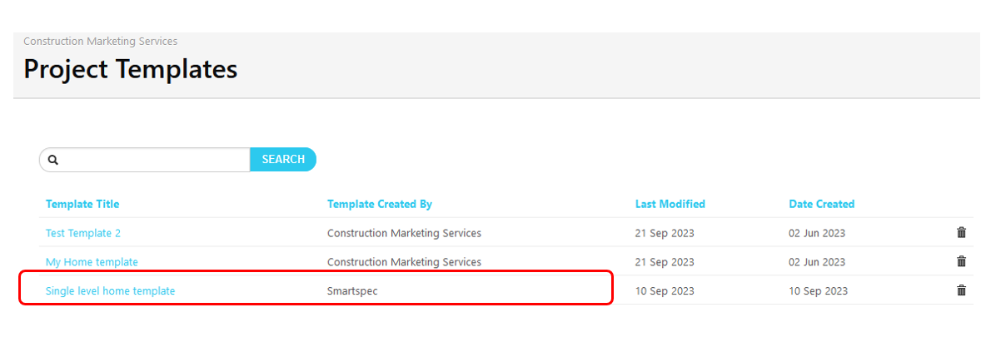Screen dimensions: 996x342
Task: Select Smartspec creator cell
Action: [x=351, y=290]
